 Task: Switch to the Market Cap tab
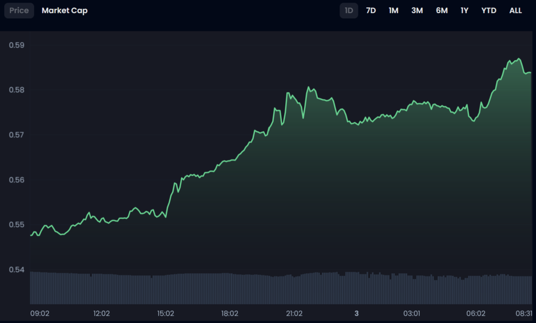tap(64, 10)
